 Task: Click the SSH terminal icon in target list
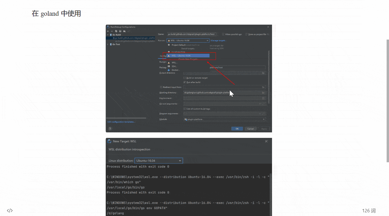[169, 66]
